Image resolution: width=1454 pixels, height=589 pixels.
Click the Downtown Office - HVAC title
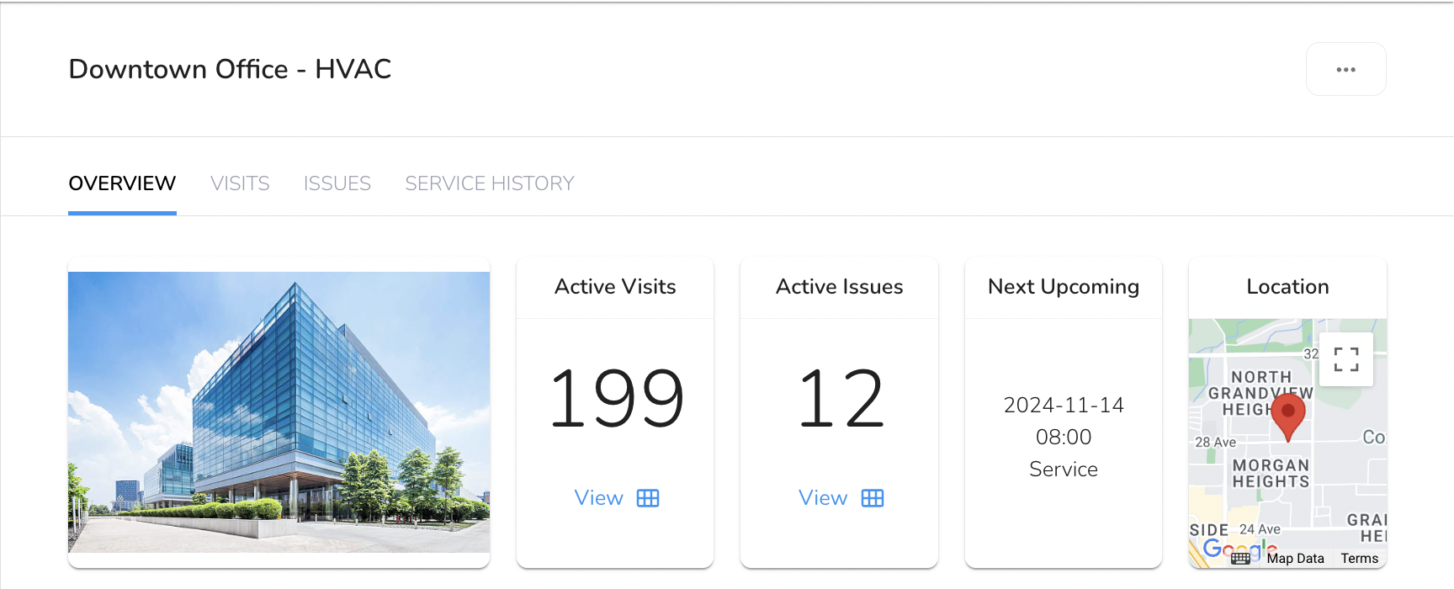pos(230,69)
